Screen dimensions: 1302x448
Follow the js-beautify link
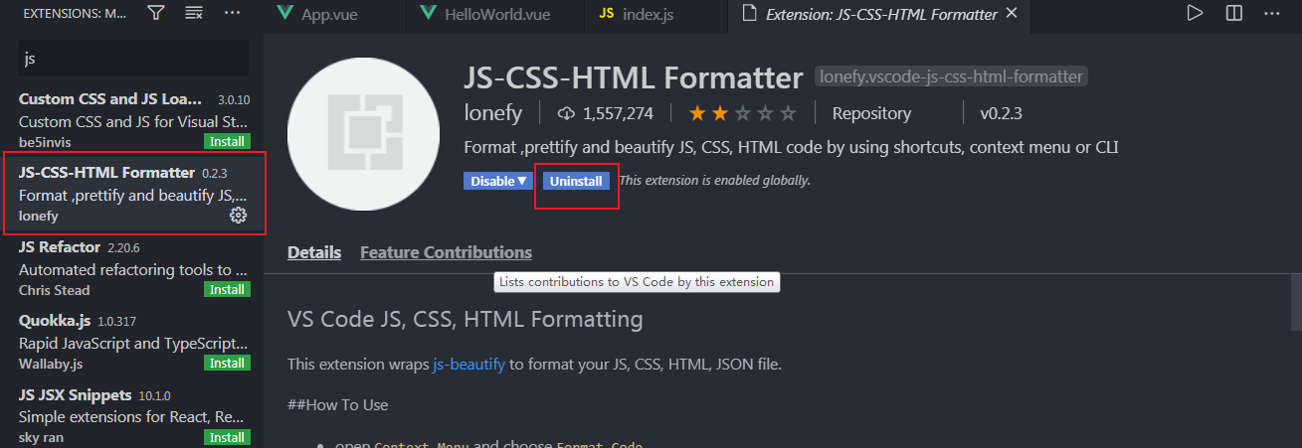469,365
